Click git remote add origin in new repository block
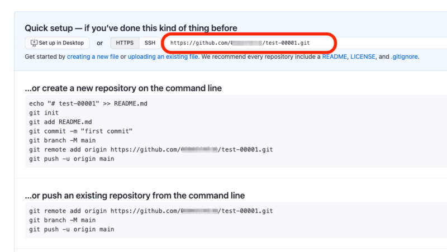Screen dimensions: 447x252 point(151,149)
